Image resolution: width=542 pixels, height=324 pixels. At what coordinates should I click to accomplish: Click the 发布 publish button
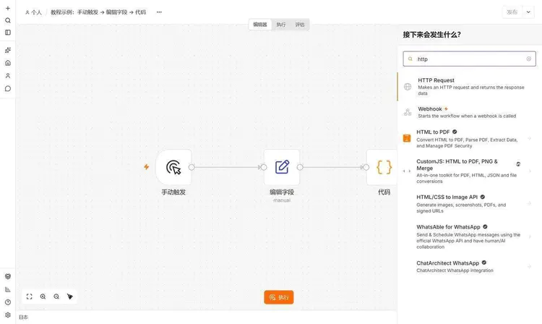(512, 12)
